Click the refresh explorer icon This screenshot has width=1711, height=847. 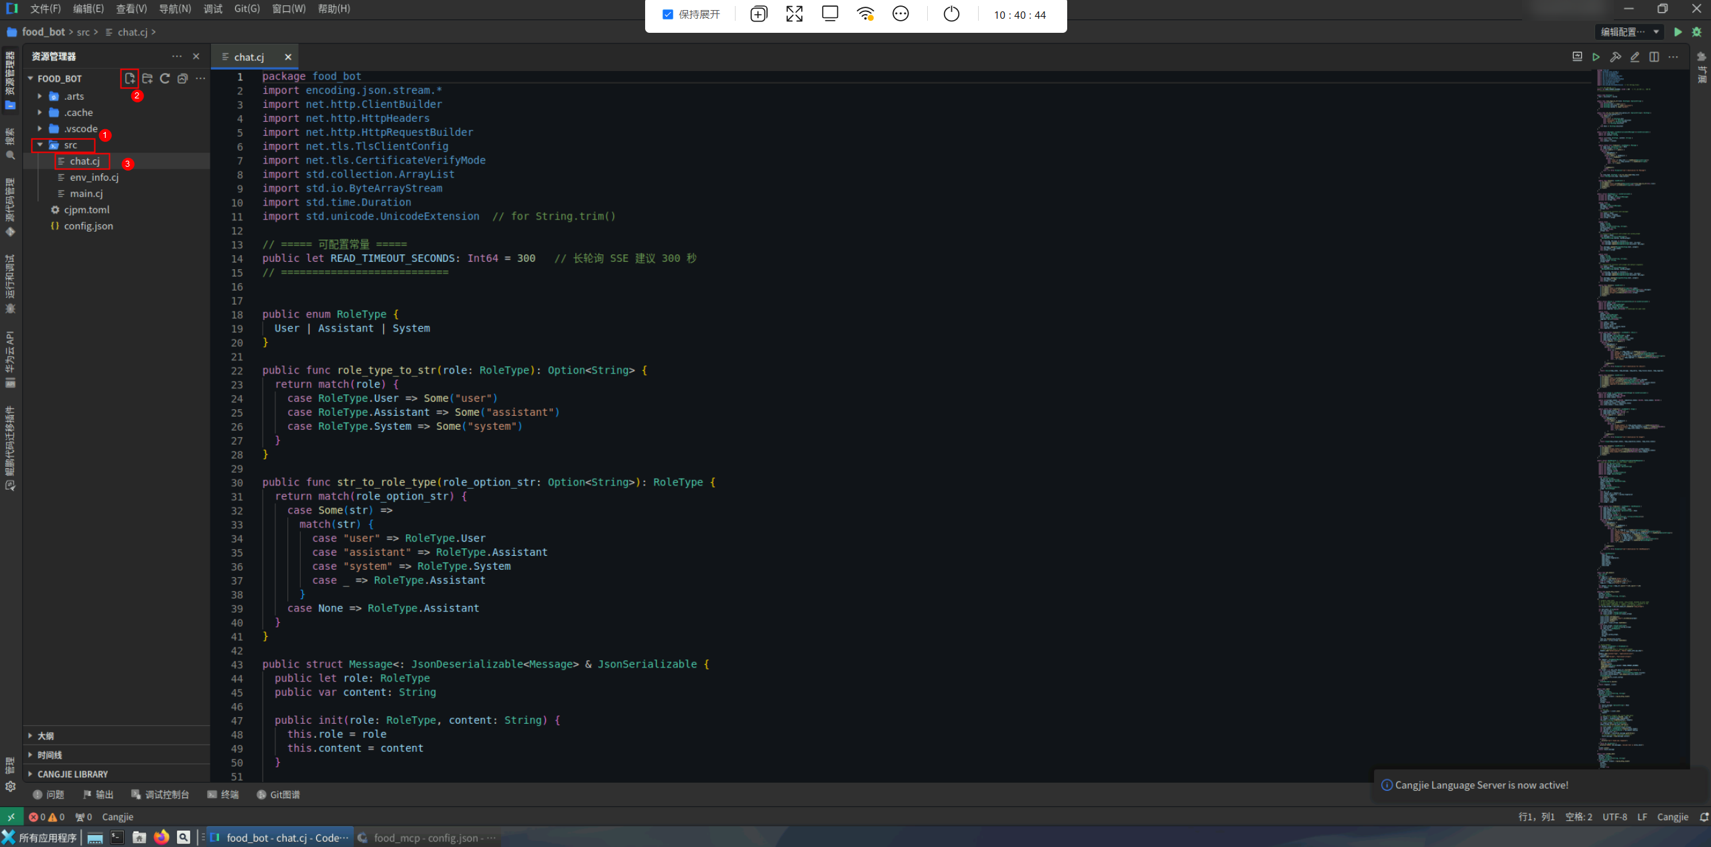(165, 78)
